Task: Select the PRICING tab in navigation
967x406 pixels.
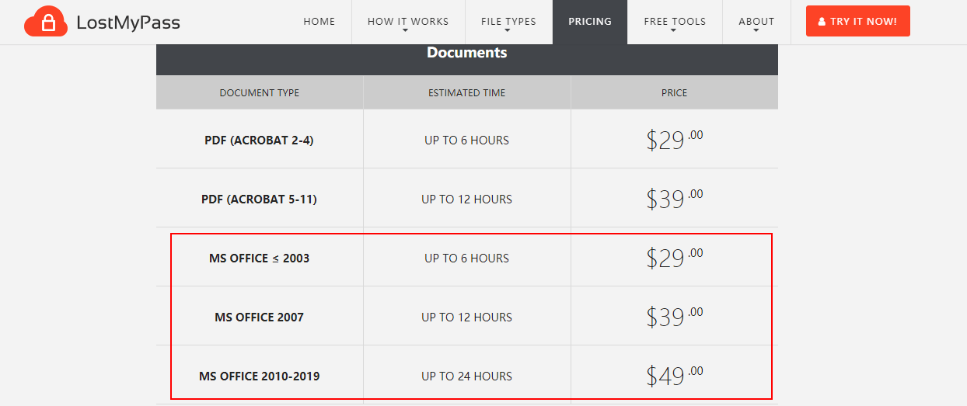Action: pyautogui.click(x=590, y=22)
